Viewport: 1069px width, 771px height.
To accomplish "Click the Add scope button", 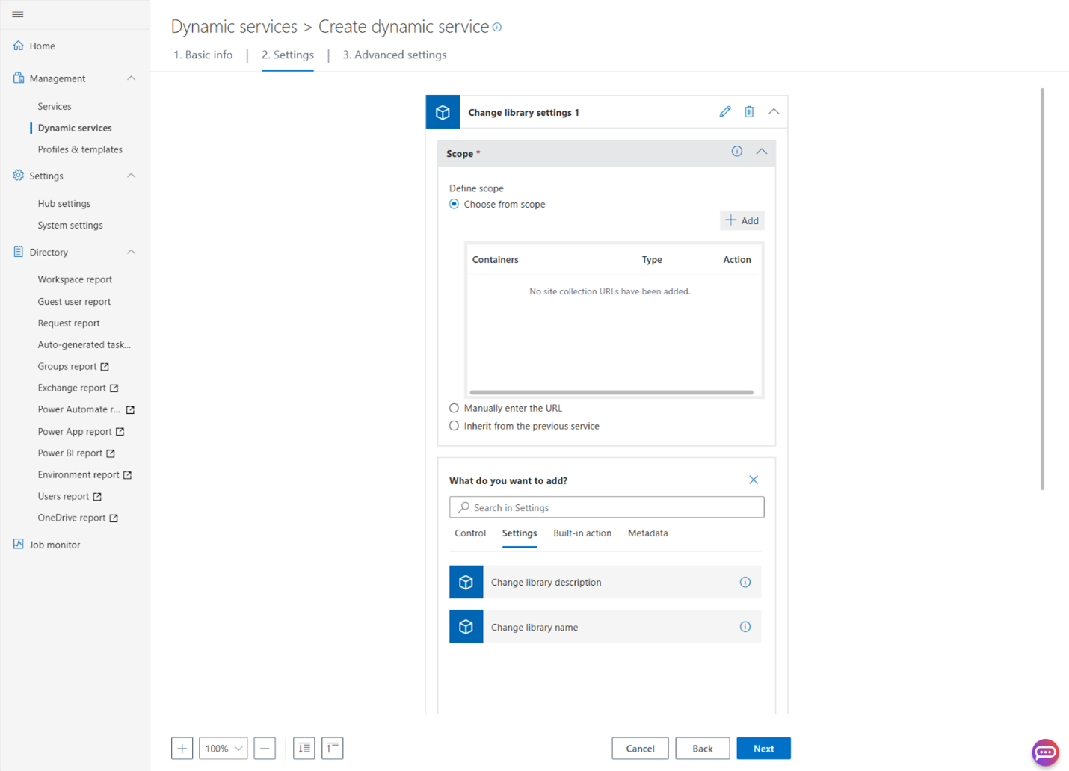I will tap(742, 220).
